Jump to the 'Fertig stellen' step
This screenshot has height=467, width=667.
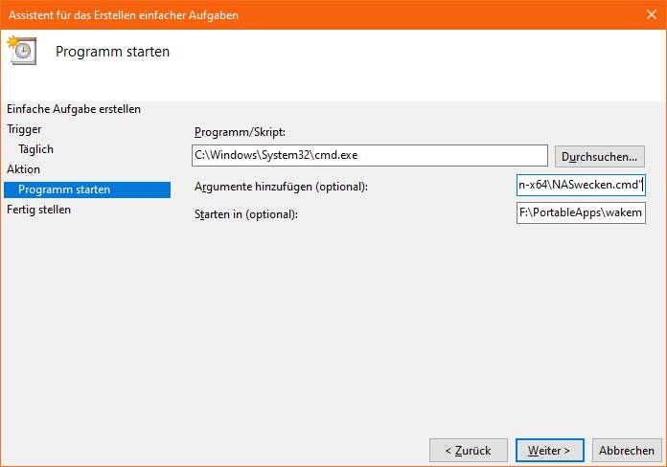(38, 210)
